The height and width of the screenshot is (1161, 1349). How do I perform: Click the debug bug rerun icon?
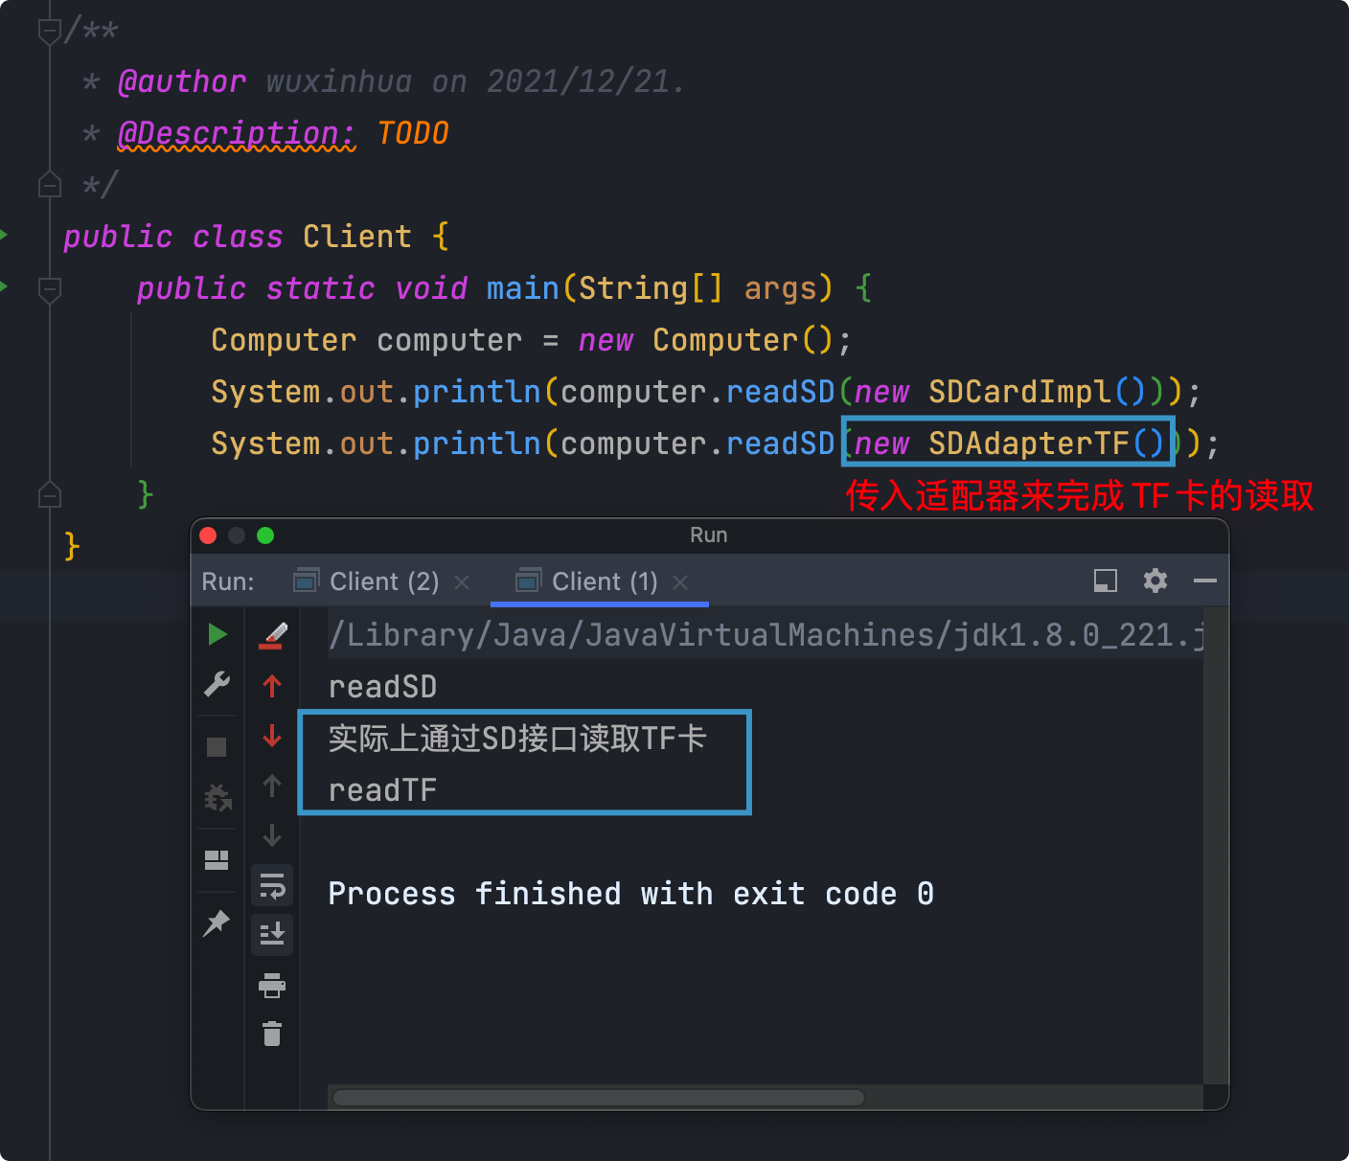pos(217,797)
